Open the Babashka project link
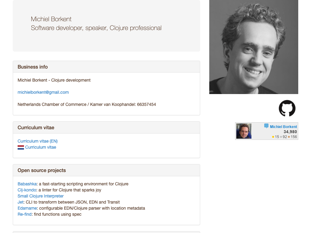The image size is (311, 233). (27, 184)
